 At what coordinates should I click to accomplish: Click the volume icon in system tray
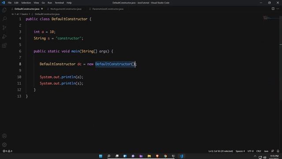click(x=264, y=157)
